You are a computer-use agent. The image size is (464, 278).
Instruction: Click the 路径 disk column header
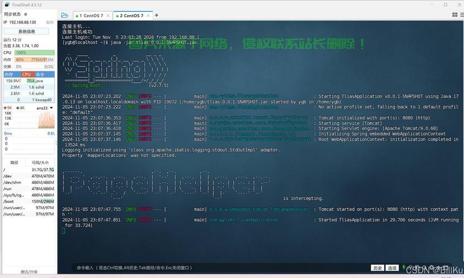pyautogui.click(x=14, y=162)
